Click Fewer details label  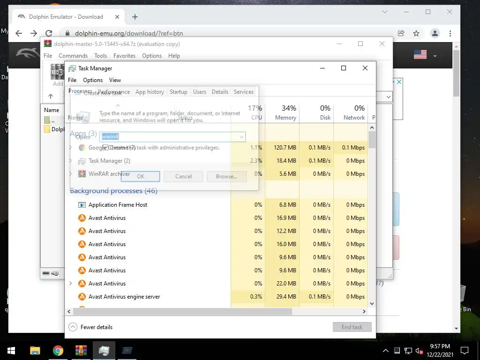97,327
